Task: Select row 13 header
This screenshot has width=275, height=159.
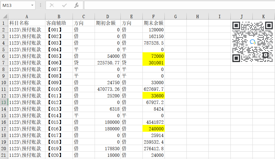Action: (x=4, y=102)
